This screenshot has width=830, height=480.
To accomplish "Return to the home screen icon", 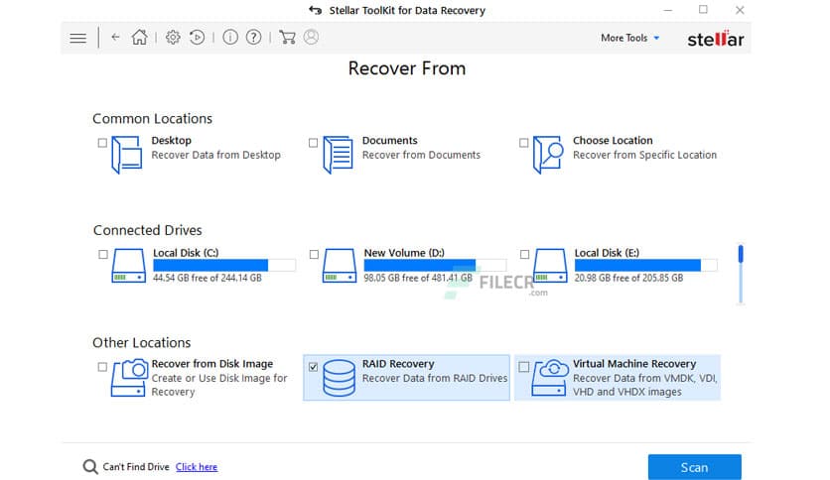I will pos(140,37).
